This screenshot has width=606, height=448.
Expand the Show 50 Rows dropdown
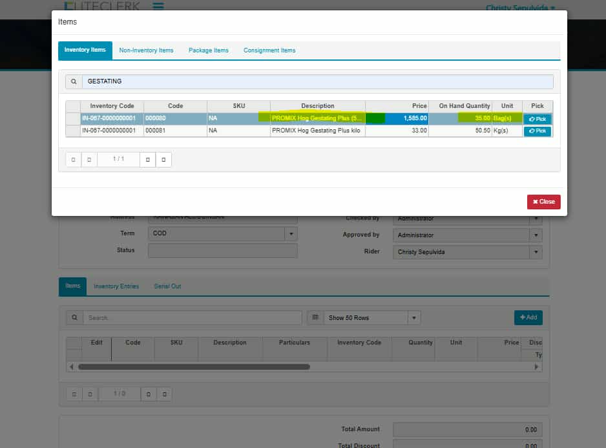(414, 318)
